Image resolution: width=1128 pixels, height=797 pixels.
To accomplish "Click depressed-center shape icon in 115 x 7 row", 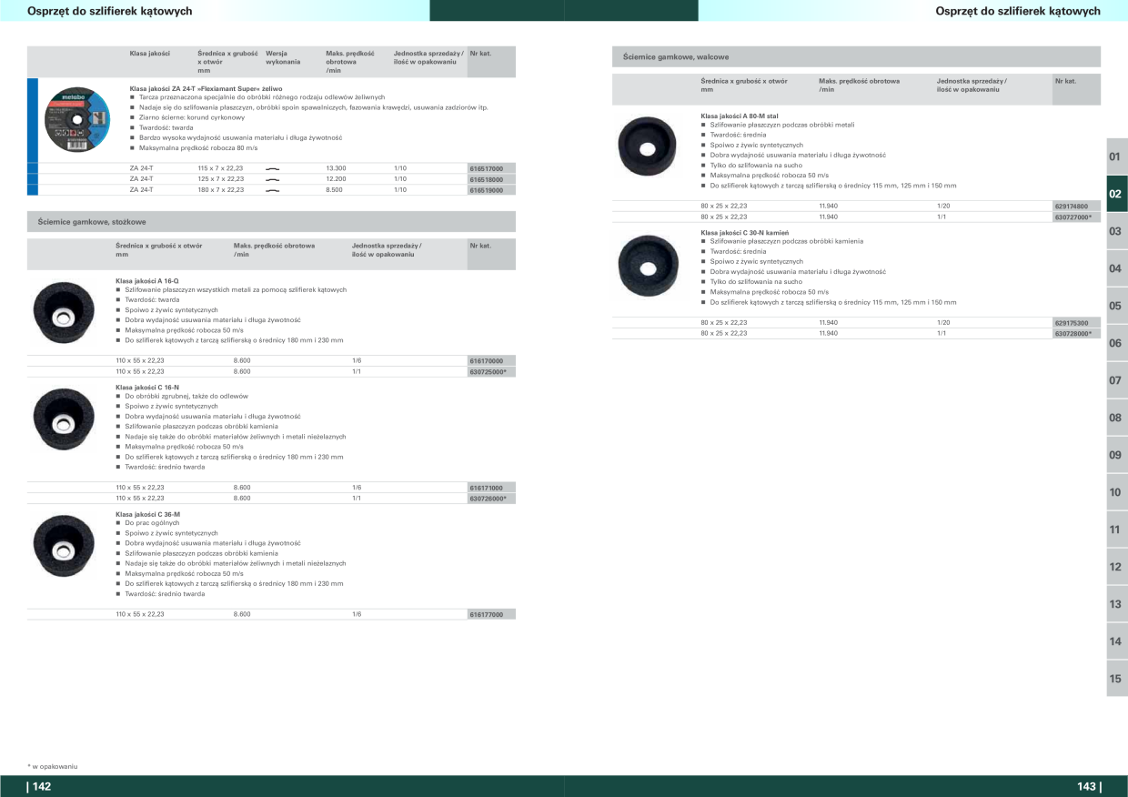I will (x=272, y=169).
